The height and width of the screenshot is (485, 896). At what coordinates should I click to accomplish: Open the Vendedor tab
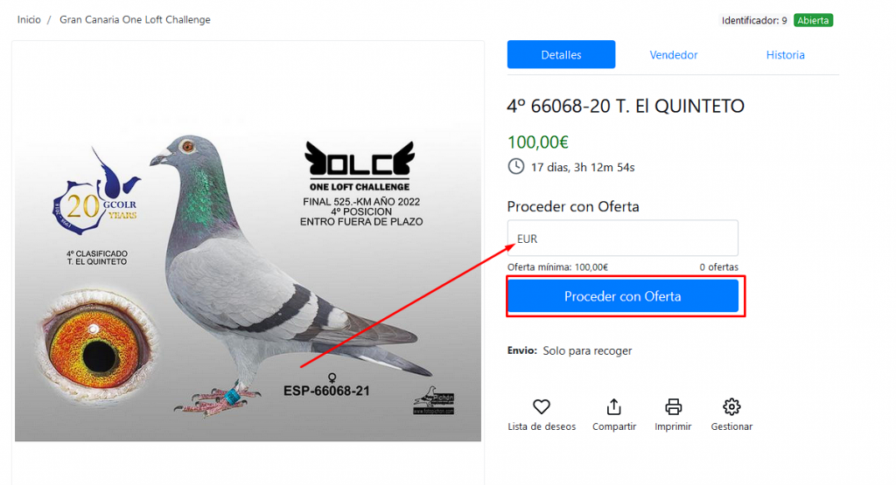pyautogui.click(x=673, y=55)
